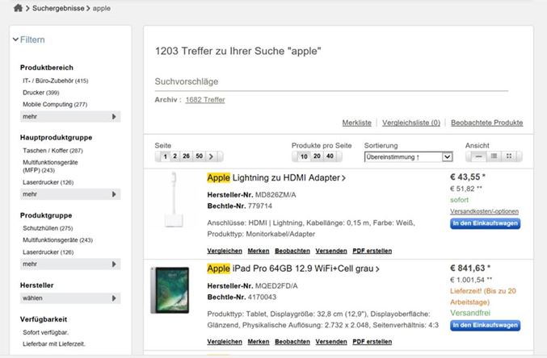Click Beobachten for Lightning HDMI Adapter
Viewport: 547px width, 358px height.
[x=292, y=251]
